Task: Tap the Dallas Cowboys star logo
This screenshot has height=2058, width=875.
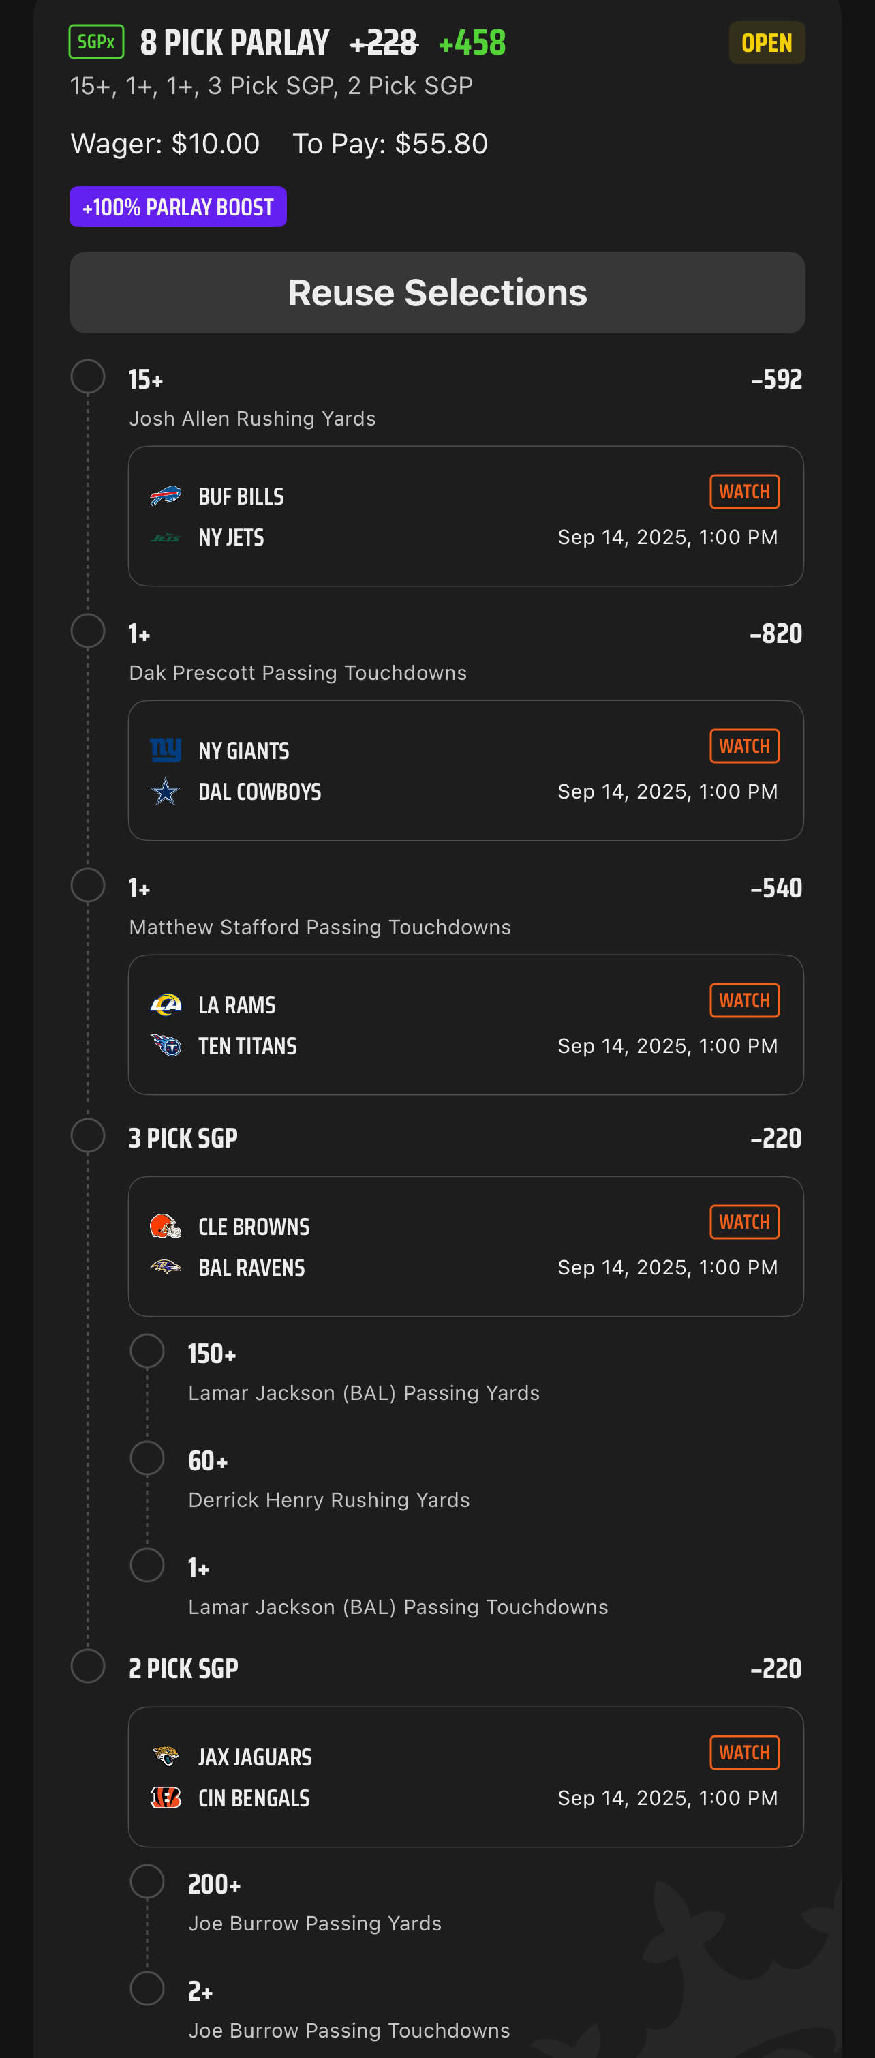Action: 166,791
